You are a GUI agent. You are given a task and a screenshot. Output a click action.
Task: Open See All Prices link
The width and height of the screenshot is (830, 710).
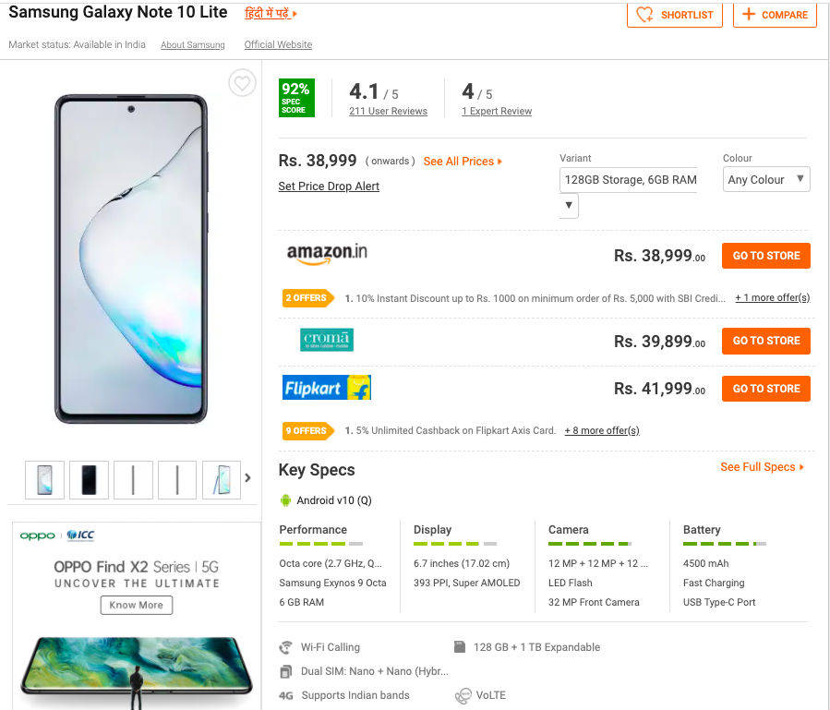(463, 162)
